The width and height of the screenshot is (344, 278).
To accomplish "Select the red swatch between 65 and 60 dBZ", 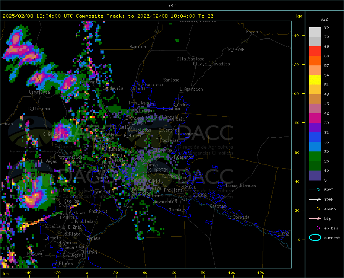I will pyautogui.click(x=315, y=51).
